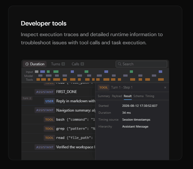Open the Schema tab

[138, 96]
